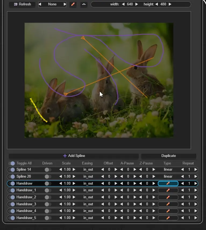The image size is (206, 230).
Task: Open in_out easing dropdown for Spline 14
Action: pos(88,170)
